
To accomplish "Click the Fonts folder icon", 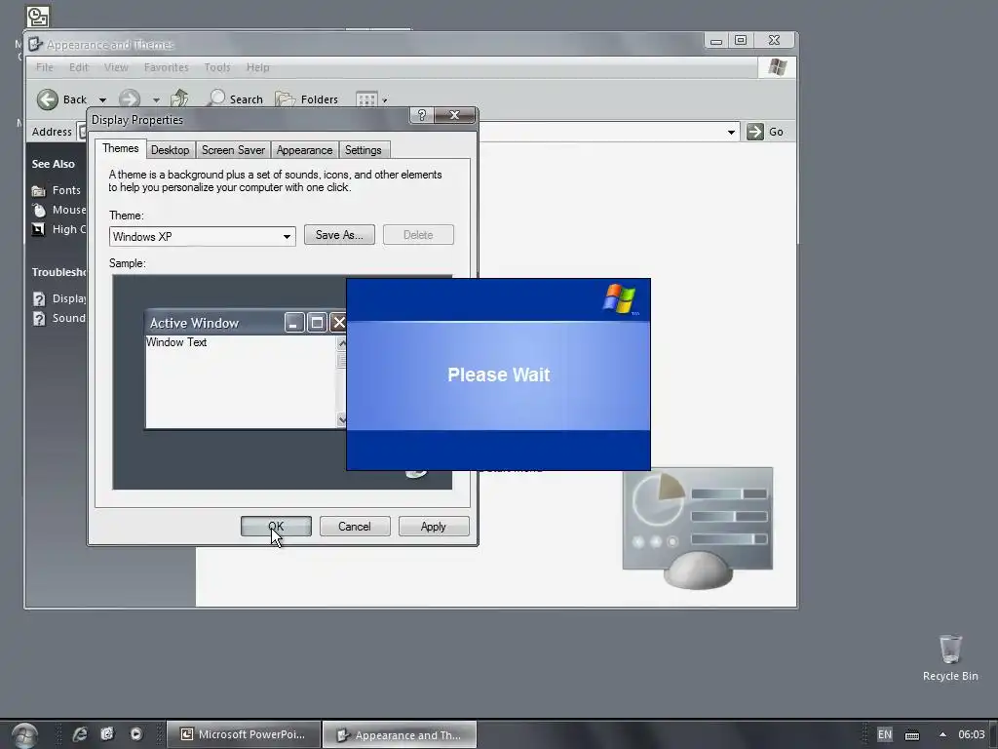I will coord(39,191).
